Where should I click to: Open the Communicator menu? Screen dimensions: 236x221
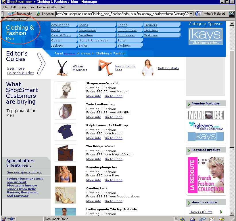point(47,7)
